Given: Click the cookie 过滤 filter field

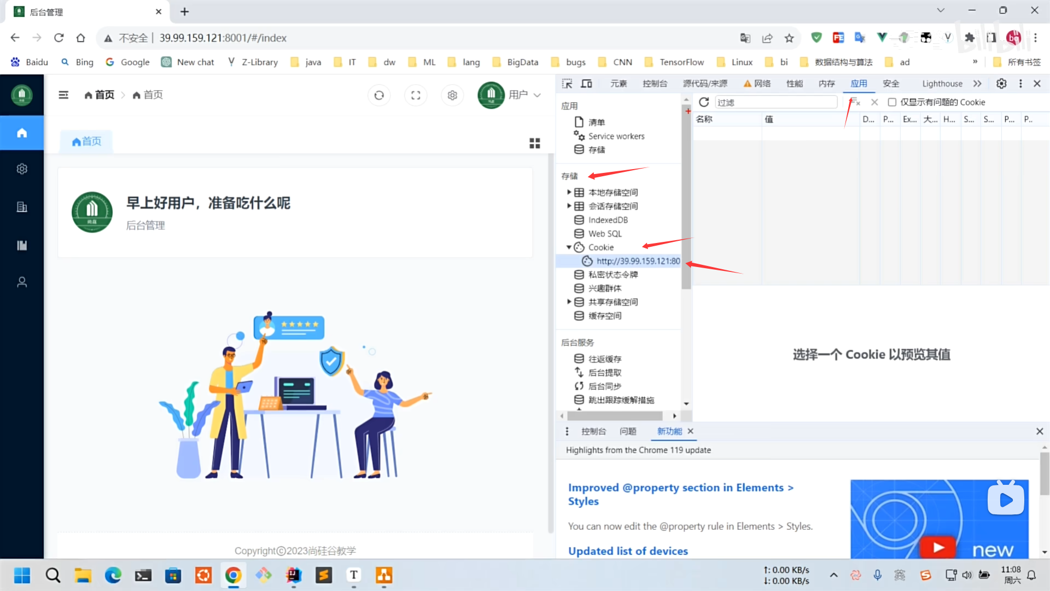Looking at the screenshot, I should (x=775, y=102).
